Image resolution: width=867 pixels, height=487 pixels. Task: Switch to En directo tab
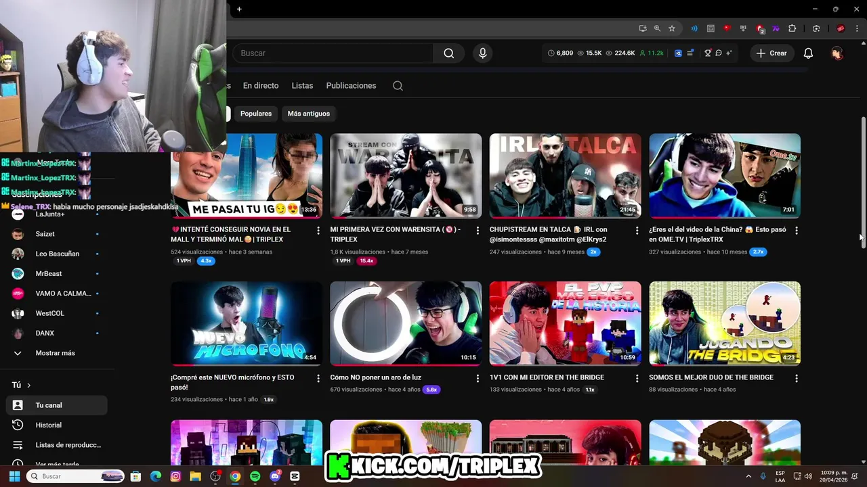point(261,86)
